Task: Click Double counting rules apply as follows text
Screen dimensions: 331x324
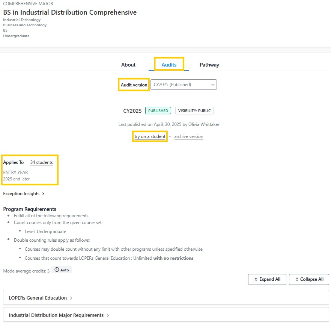Action: (52, 240)
